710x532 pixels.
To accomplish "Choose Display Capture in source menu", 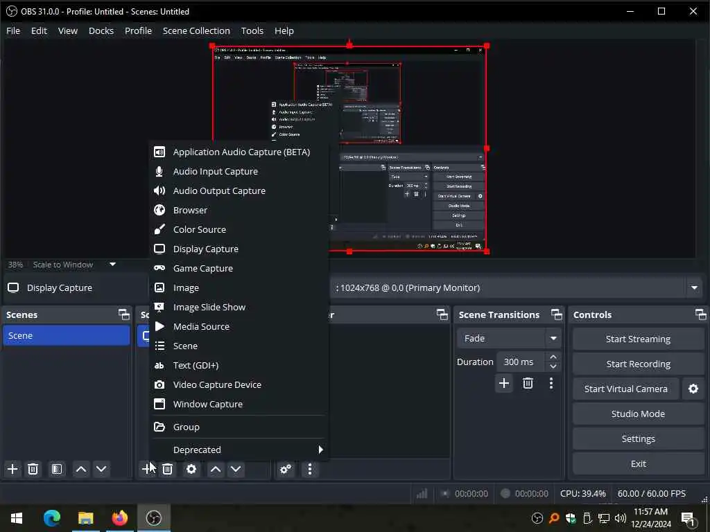I will coord(239,249).
